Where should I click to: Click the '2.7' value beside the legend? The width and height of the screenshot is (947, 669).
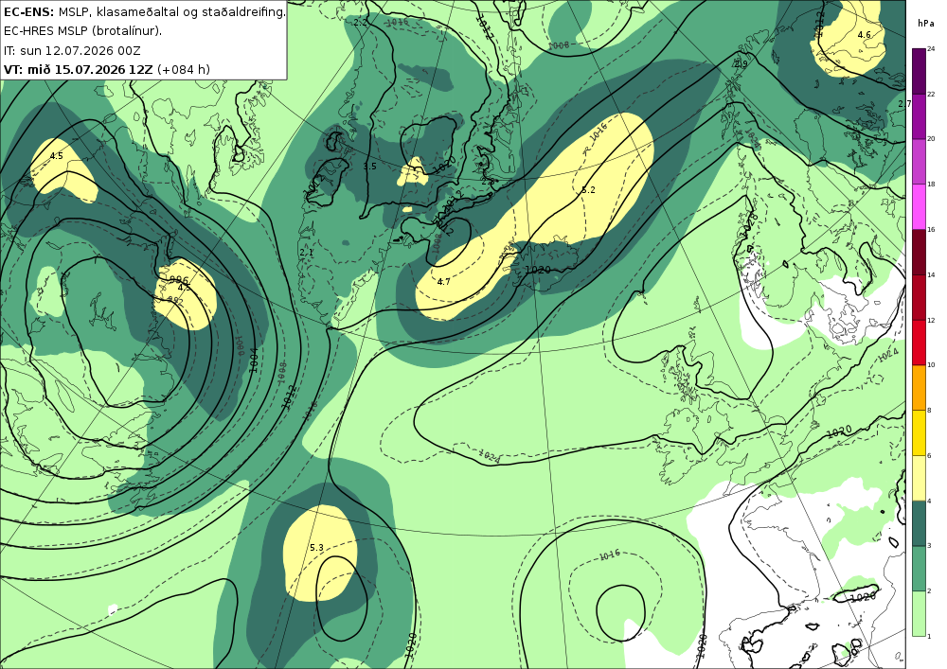(x=904, y=104)
